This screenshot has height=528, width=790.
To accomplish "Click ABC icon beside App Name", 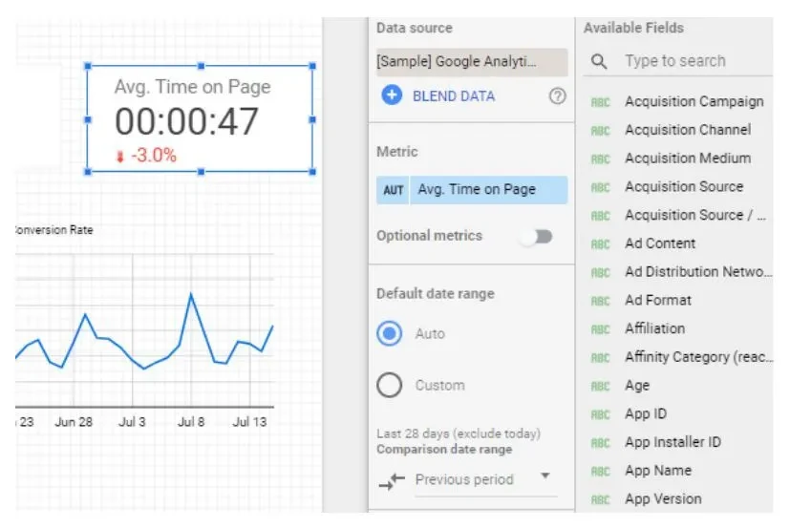I will point(600,472).
